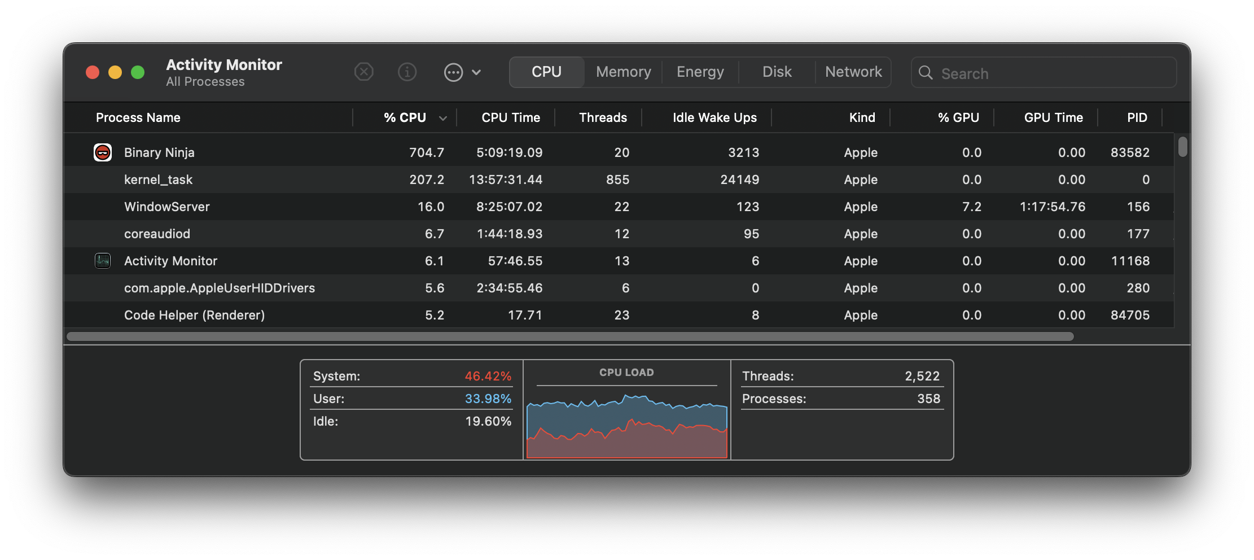Viewport: 1254px width, 560px height.
Task: Sort by Idle Wake Ups column
Action: [x=714, y=117]
